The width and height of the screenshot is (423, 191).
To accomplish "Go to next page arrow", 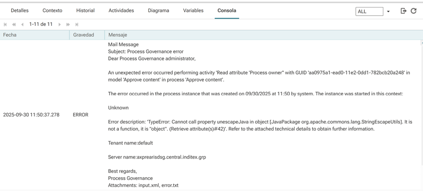I will click(x=60, y=24).
